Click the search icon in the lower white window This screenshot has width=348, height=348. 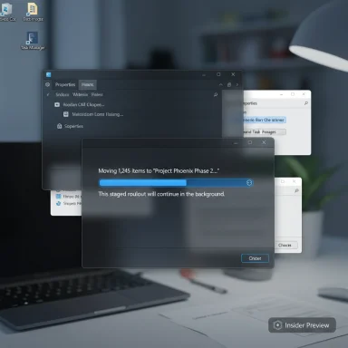coord(296,190)
